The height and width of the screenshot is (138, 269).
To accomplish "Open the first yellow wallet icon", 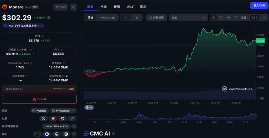I will (x=37, y=134).
